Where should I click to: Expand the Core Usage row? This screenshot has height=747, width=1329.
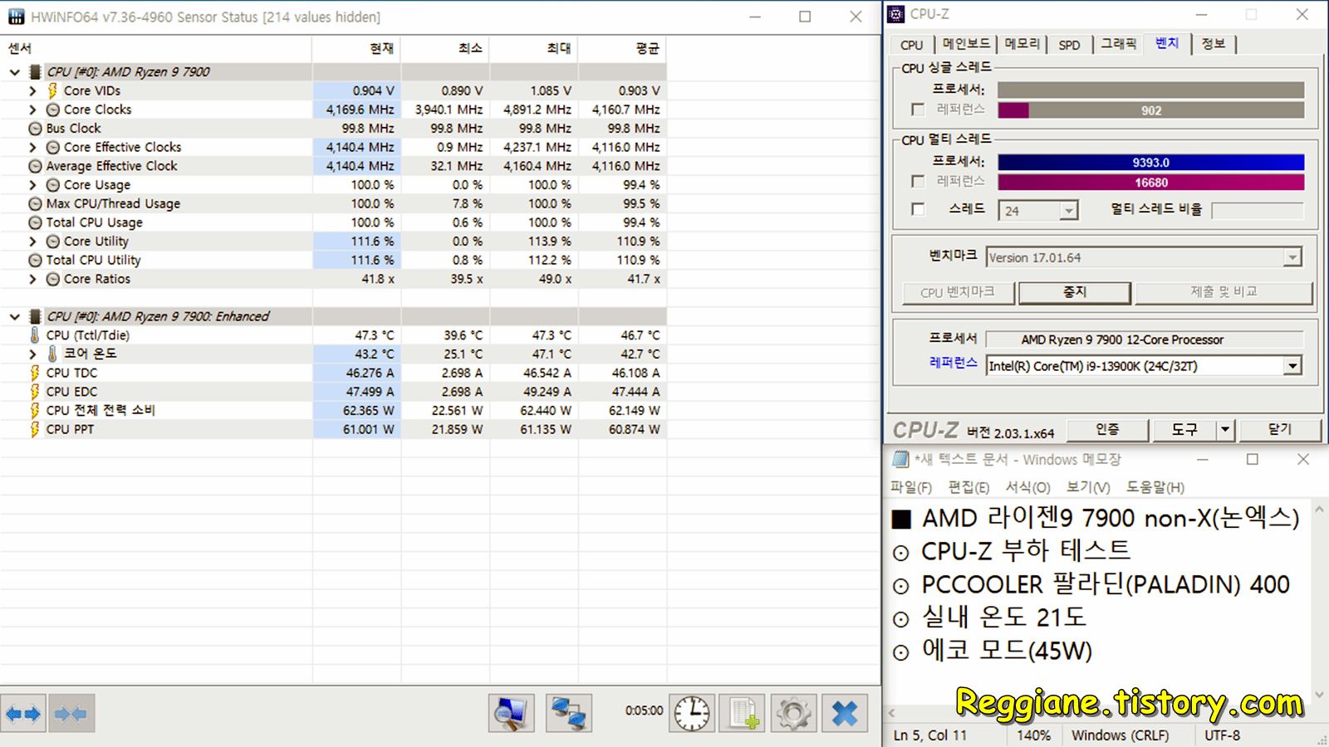click(x=32, y=185)
